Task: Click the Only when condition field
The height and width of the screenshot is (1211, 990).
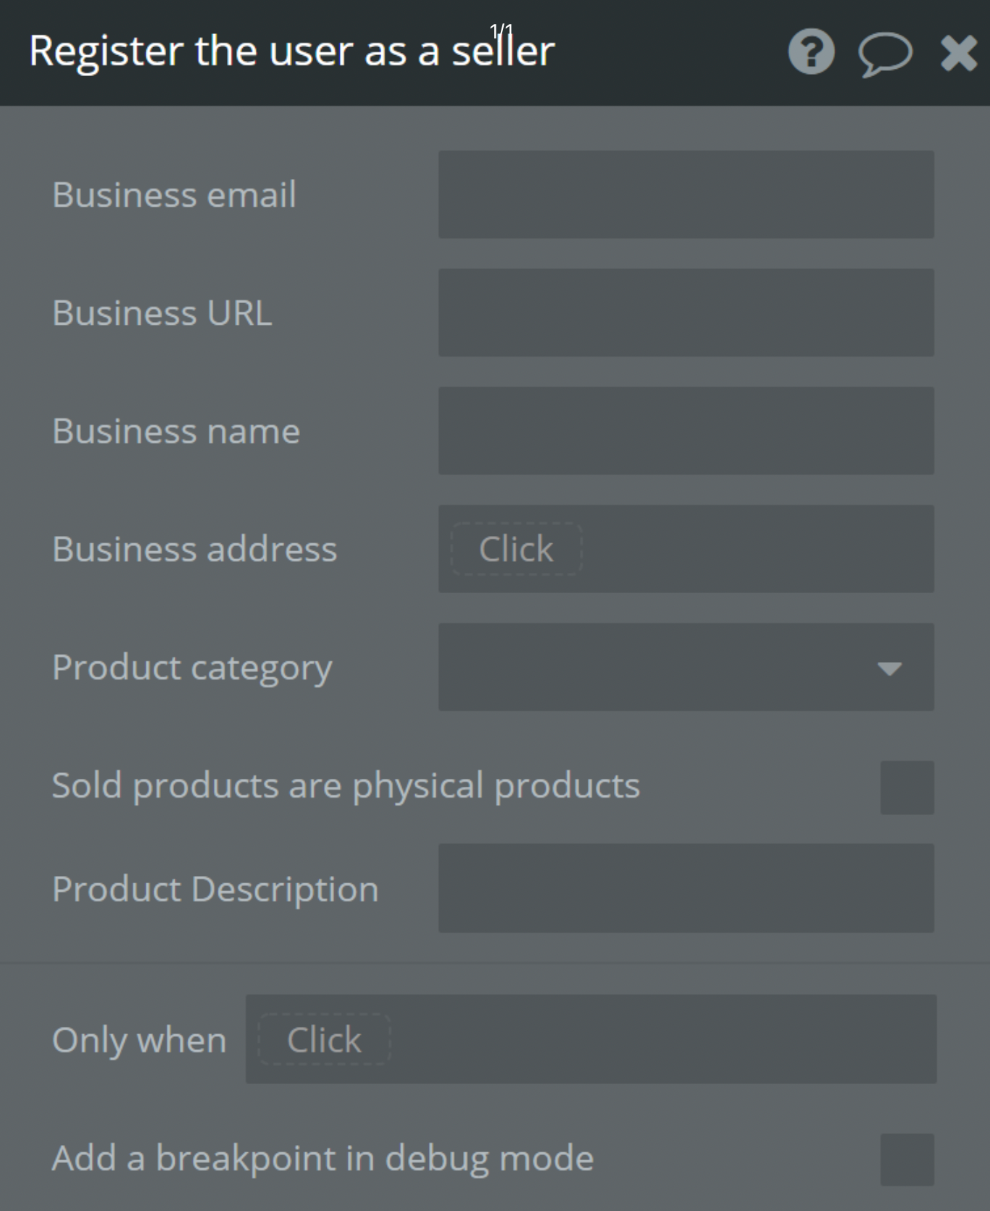Action: (x=652, y=1040)
